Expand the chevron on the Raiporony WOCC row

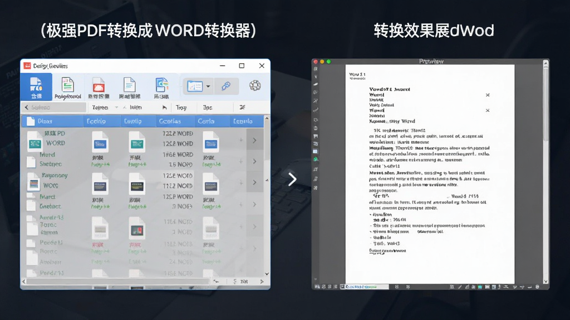tap(254, 182)
